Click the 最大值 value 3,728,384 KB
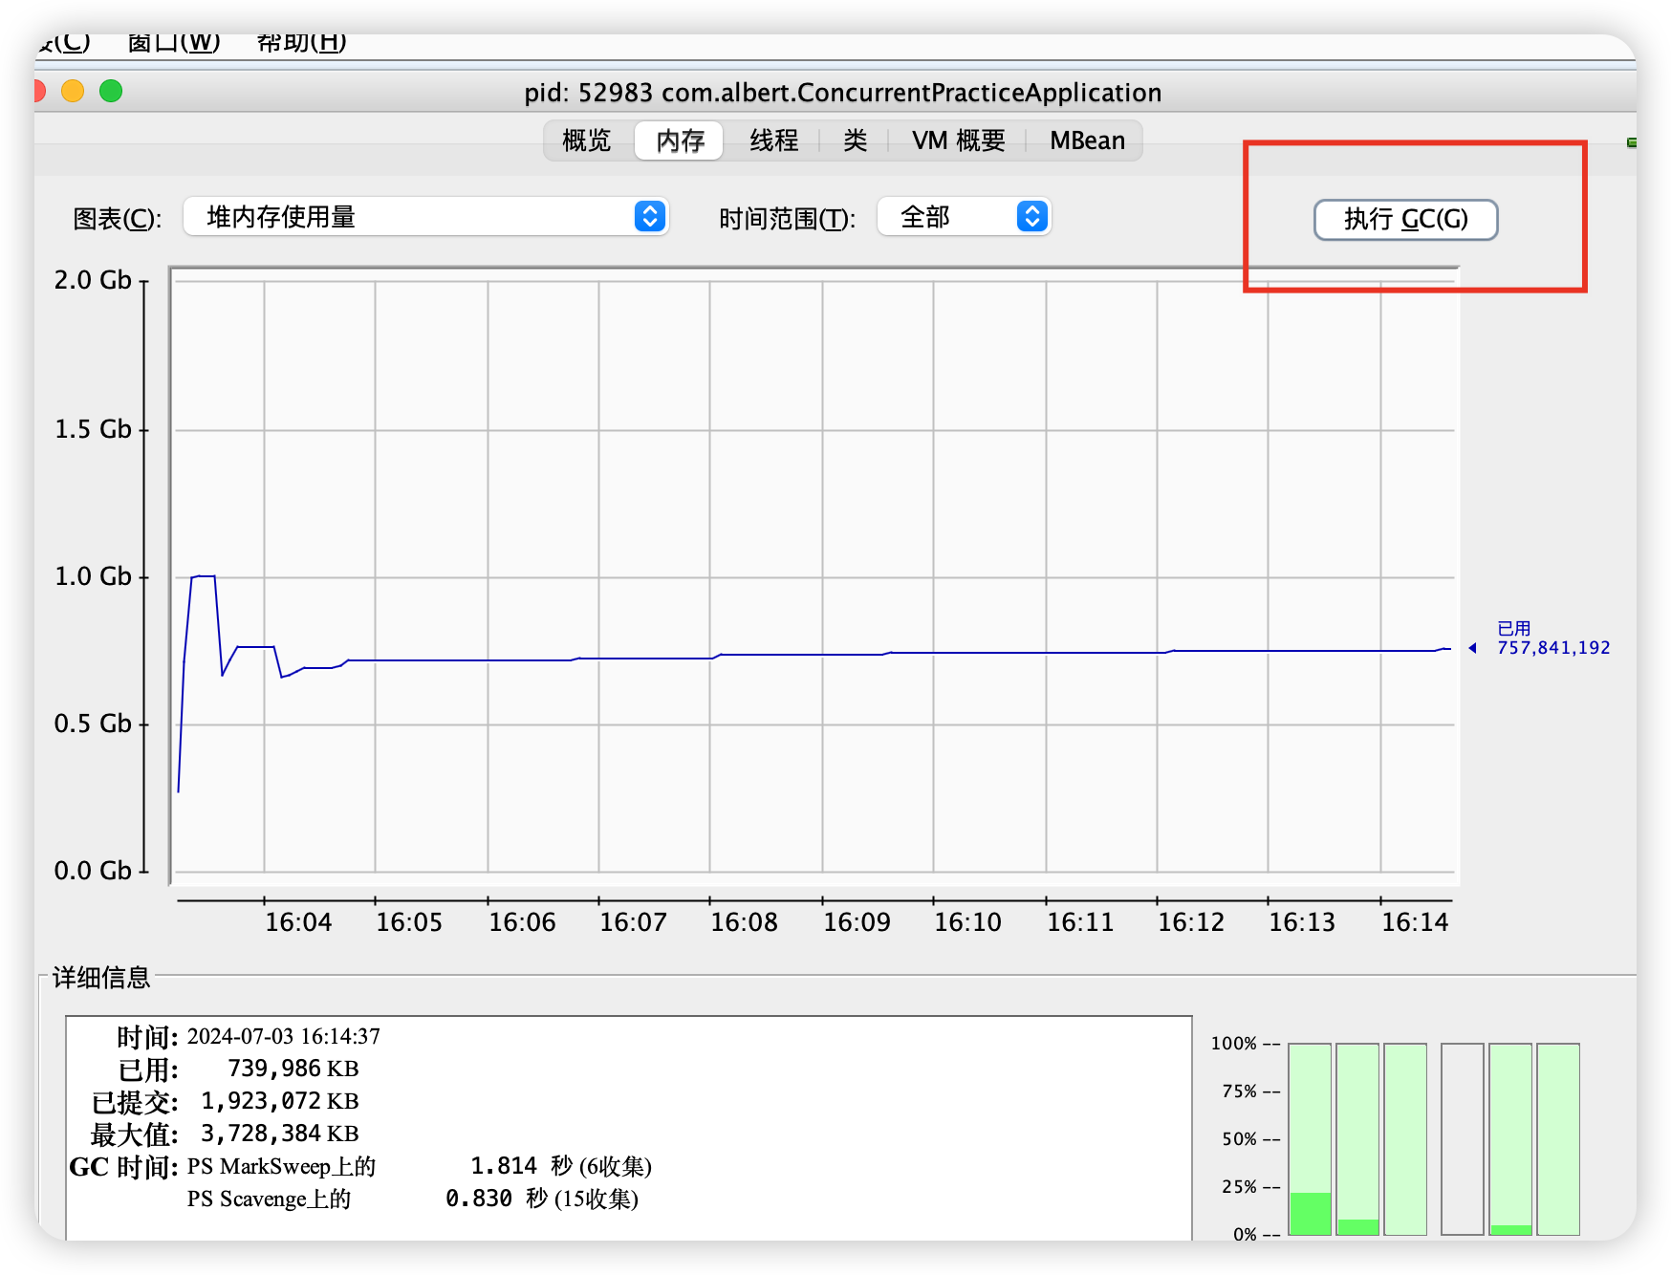This screenshot has height=1275, width=1671. tap(279, 1134)
